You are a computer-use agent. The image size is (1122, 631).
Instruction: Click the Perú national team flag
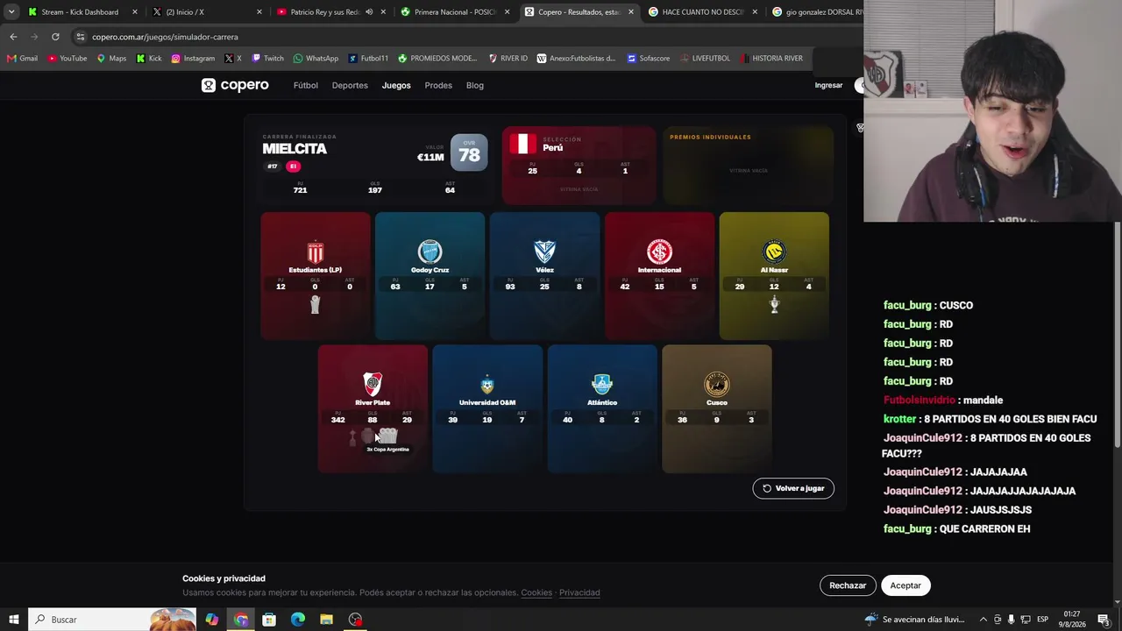tap(523, 144)
